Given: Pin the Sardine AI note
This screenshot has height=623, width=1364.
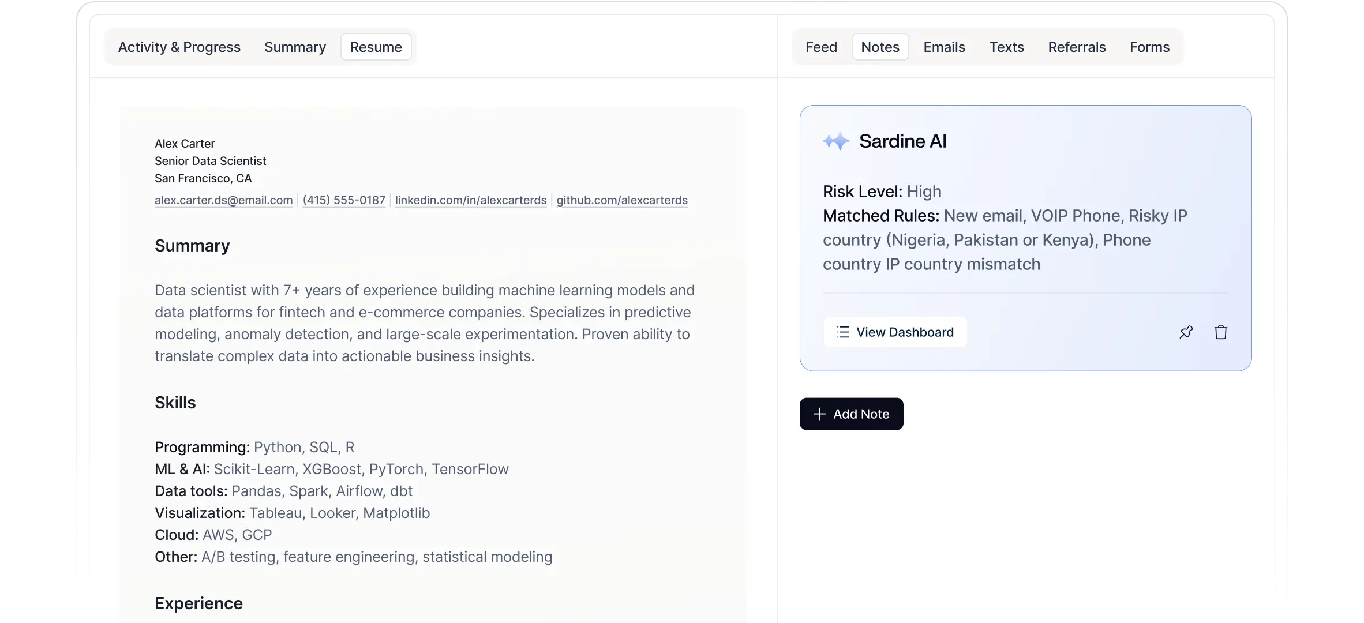Looking at the screenshot, I should pos(1186,332).
